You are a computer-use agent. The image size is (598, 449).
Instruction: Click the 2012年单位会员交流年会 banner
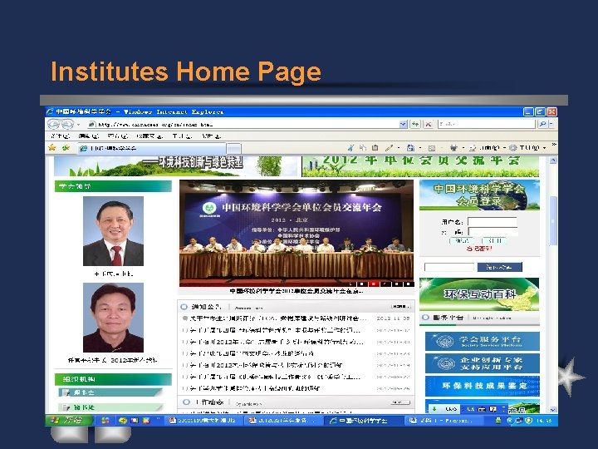[x=420, y=166]
